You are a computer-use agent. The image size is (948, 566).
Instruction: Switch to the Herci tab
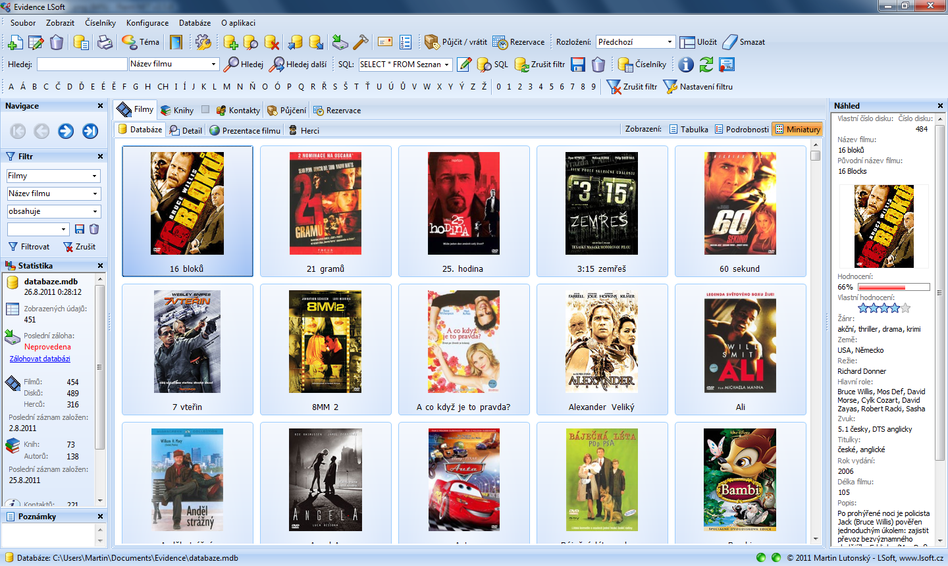pyautogui.click(x=304, y=130)
